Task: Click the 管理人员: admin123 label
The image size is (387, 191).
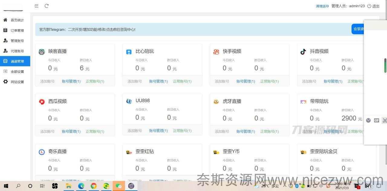Action: (348, 6)
